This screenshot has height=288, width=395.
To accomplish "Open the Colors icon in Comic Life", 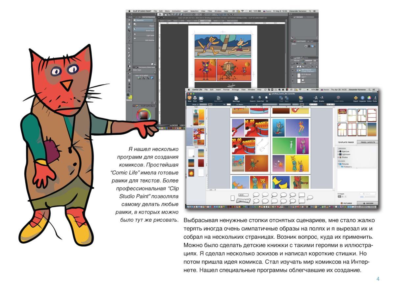I will pos(369,98).
